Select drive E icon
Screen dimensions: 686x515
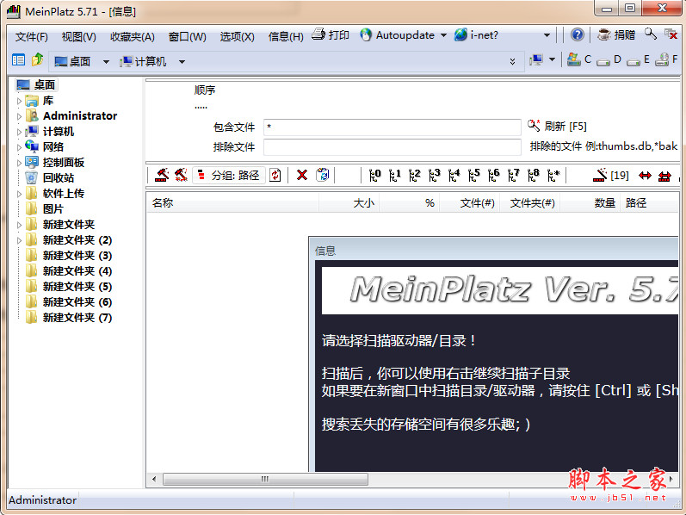pos(633,61)
